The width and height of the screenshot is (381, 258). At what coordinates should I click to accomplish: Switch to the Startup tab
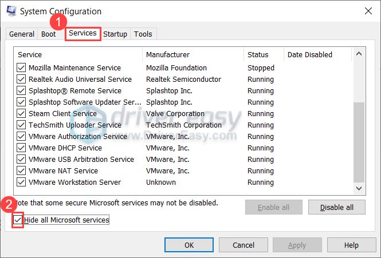coord(115,34)
